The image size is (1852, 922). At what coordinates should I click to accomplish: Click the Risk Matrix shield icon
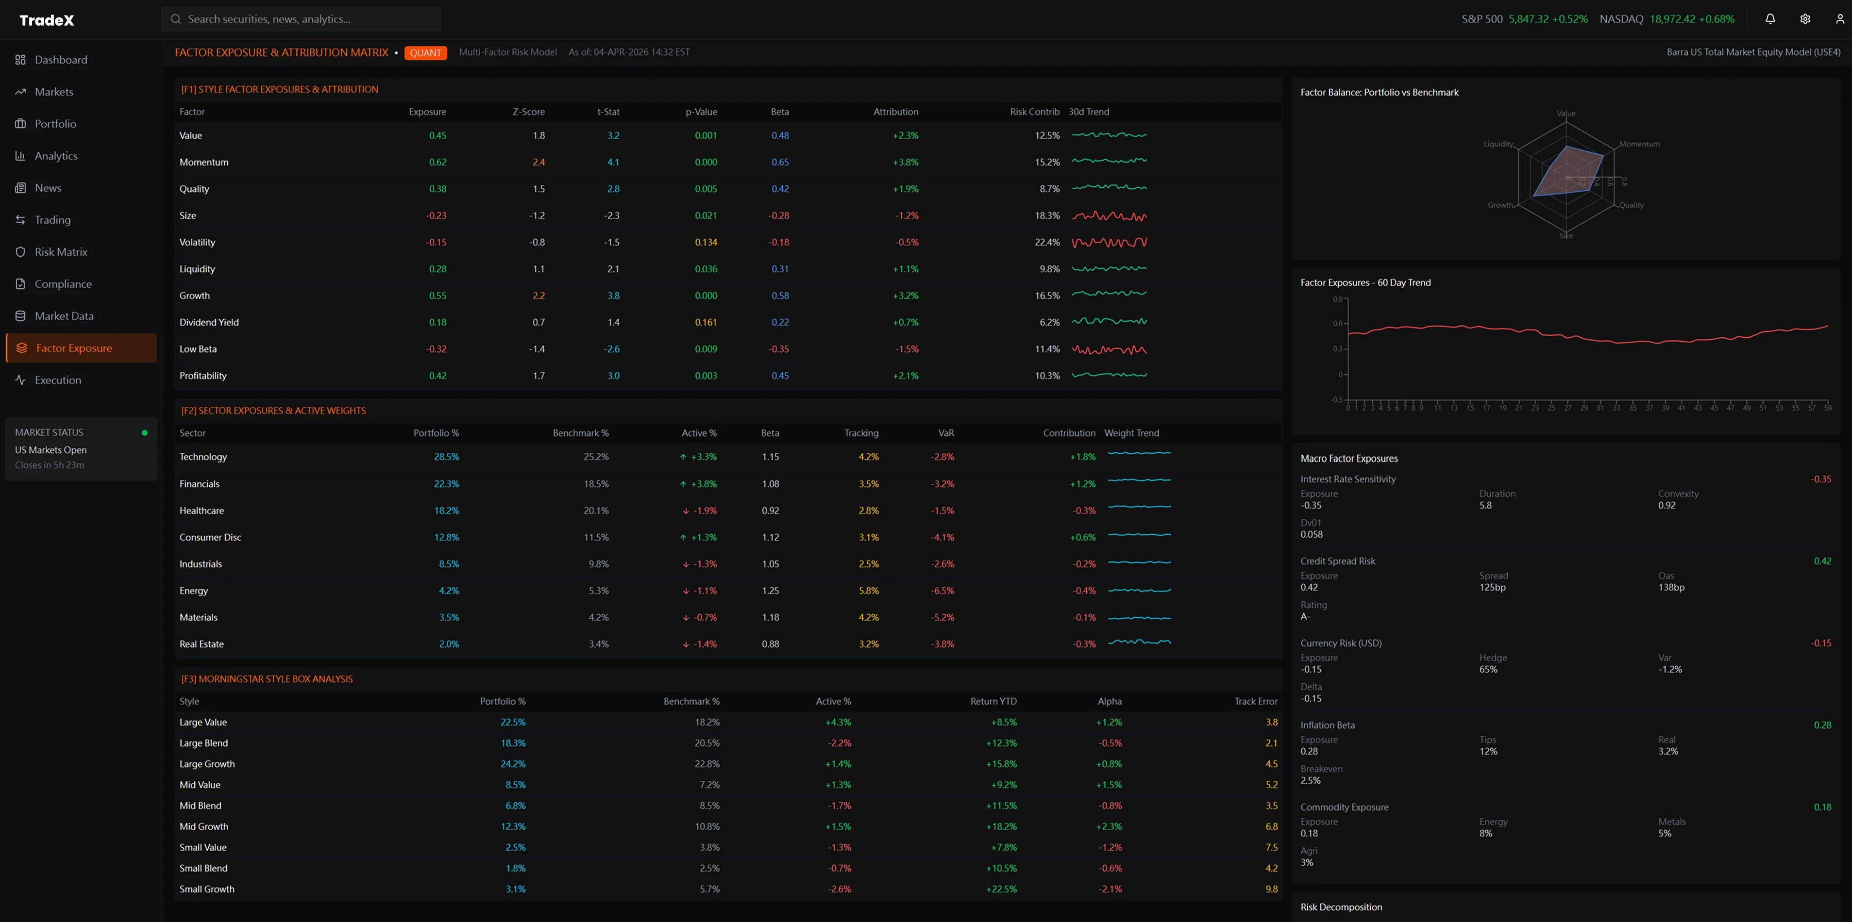coord(20,252)
